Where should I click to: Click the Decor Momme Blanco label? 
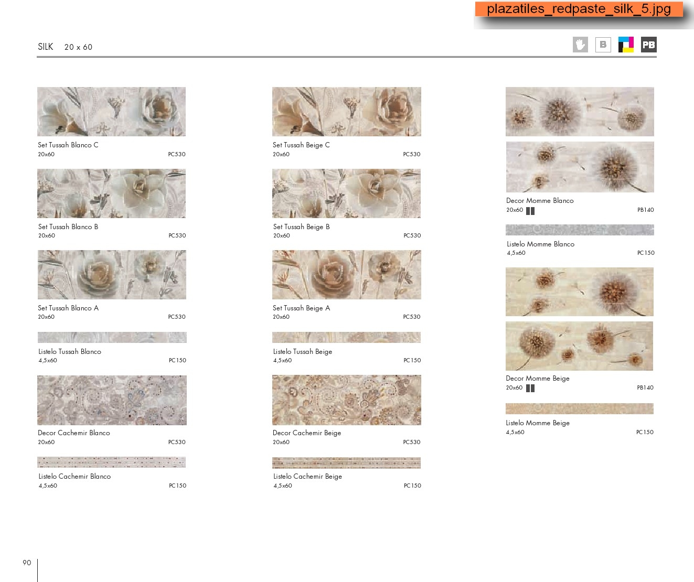pyautogui.click(x=540, y=201)
